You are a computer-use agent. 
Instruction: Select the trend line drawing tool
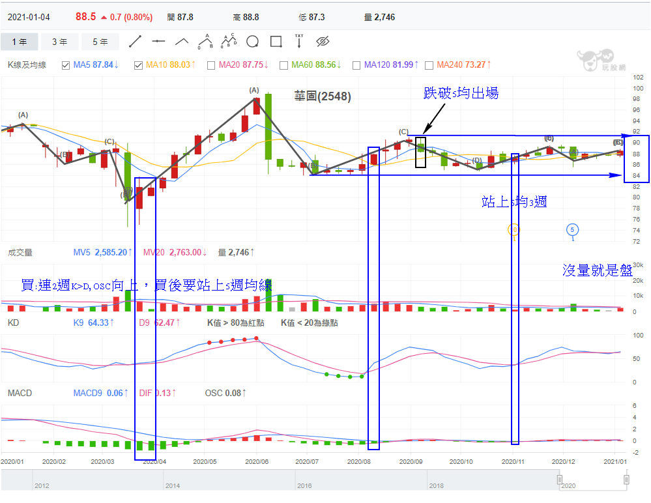[x=135, y=42]
